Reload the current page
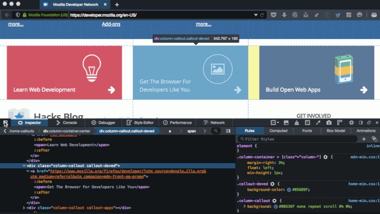The width and height of the screenshot is (380, 214). (x=262, y=15)
